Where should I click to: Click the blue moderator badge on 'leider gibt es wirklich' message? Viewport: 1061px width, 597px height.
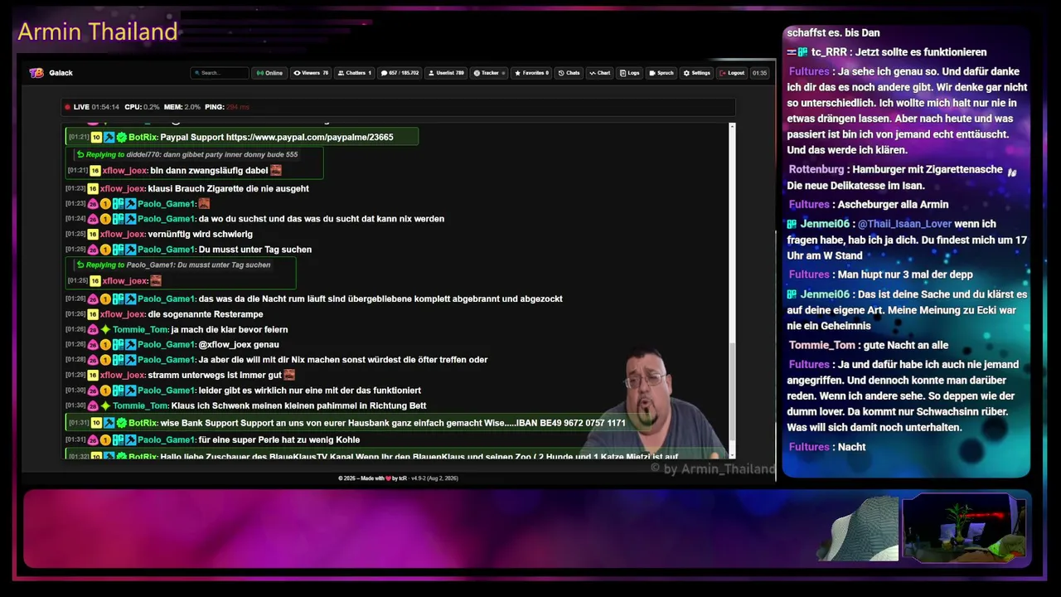(x=130, y=391)
